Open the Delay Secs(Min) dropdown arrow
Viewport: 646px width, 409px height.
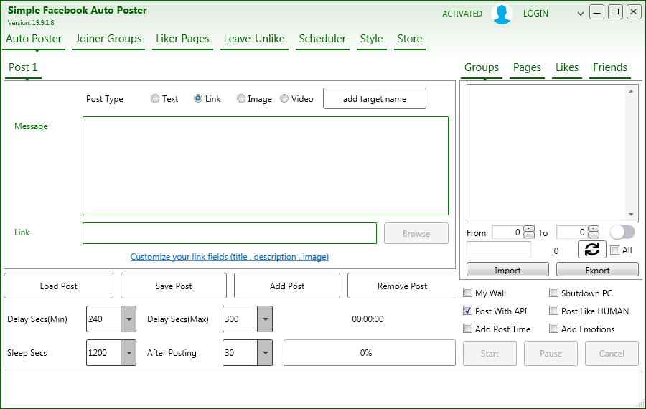pos(128,319)
